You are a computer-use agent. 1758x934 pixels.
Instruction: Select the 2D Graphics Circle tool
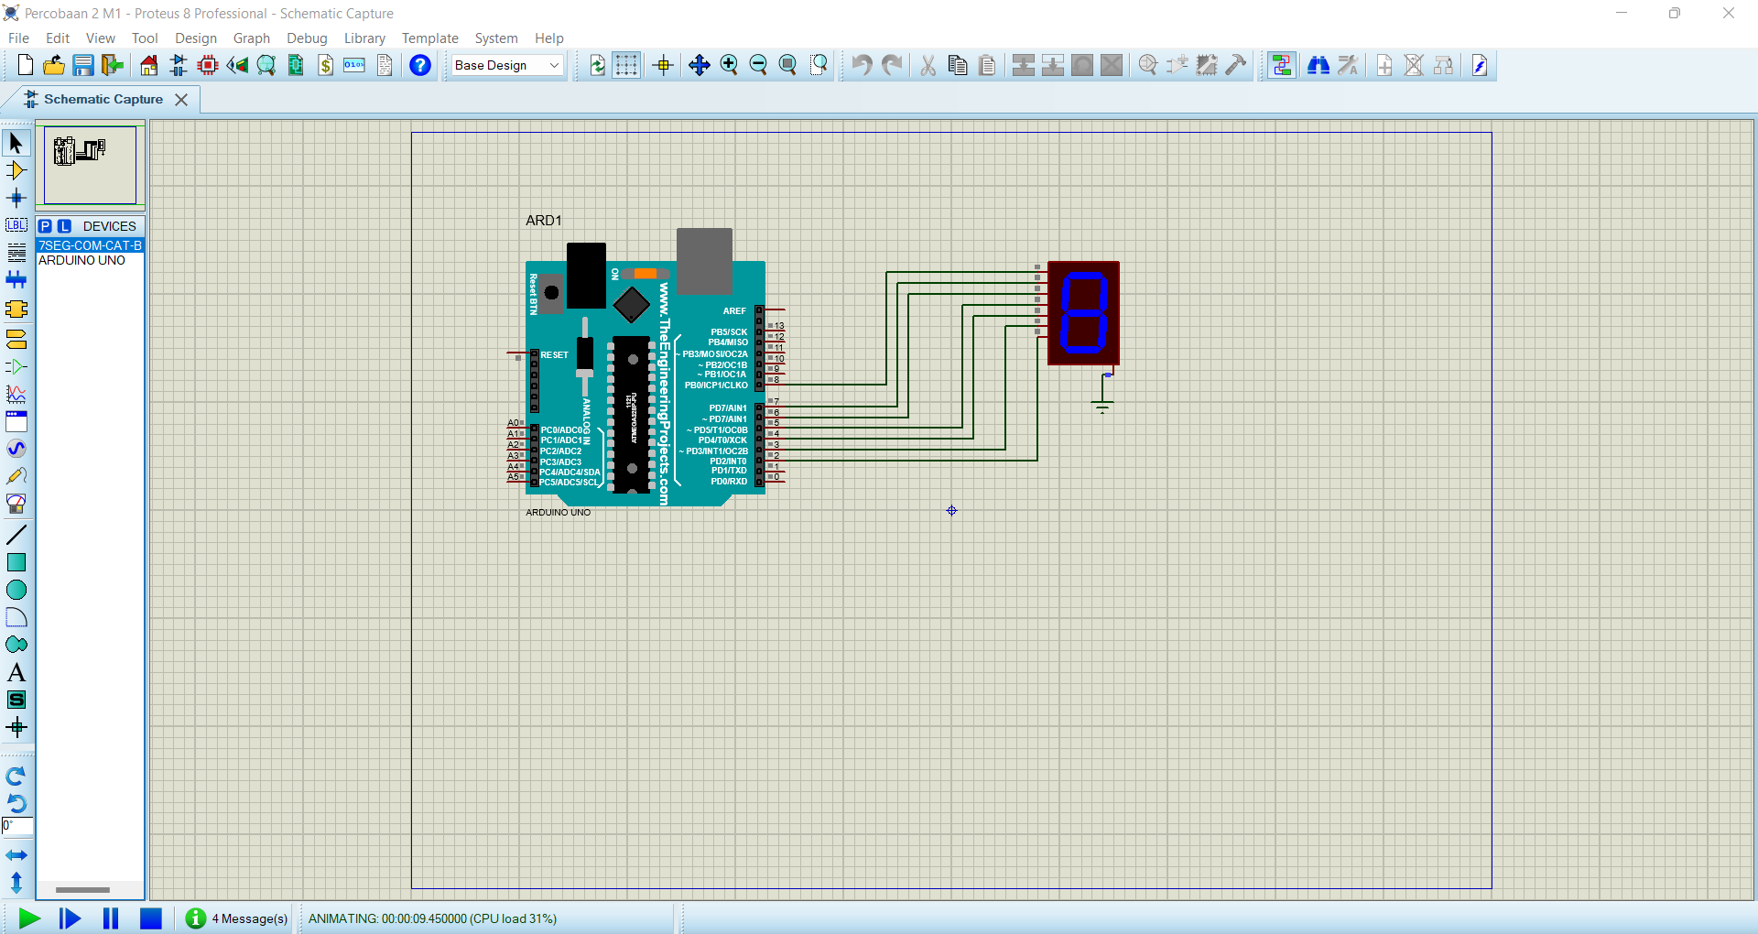point(16,590)
